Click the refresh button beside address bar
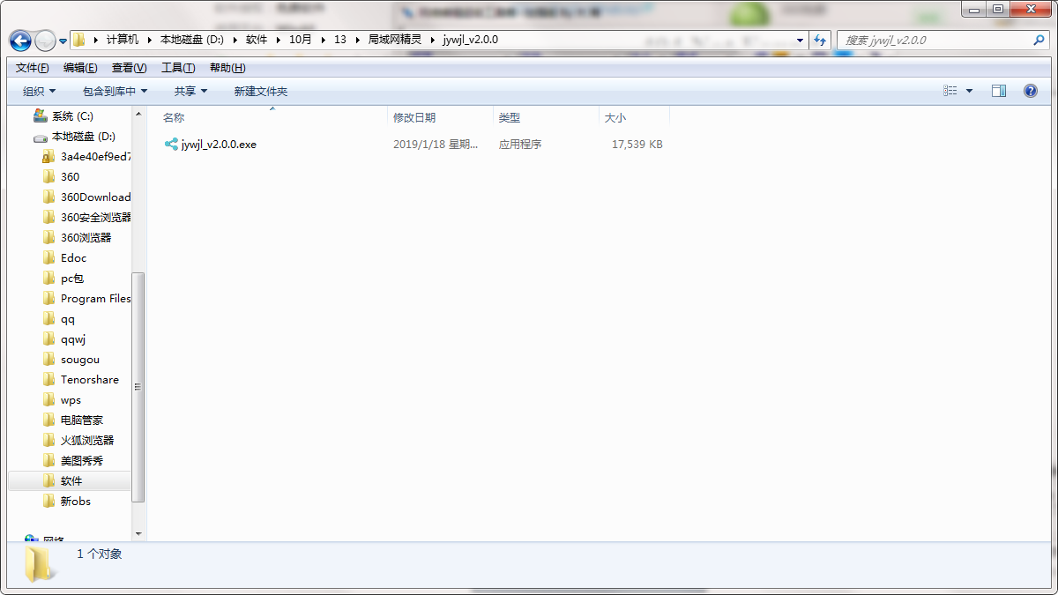Screen dimensions: 1058x595 tap(821, 41)
